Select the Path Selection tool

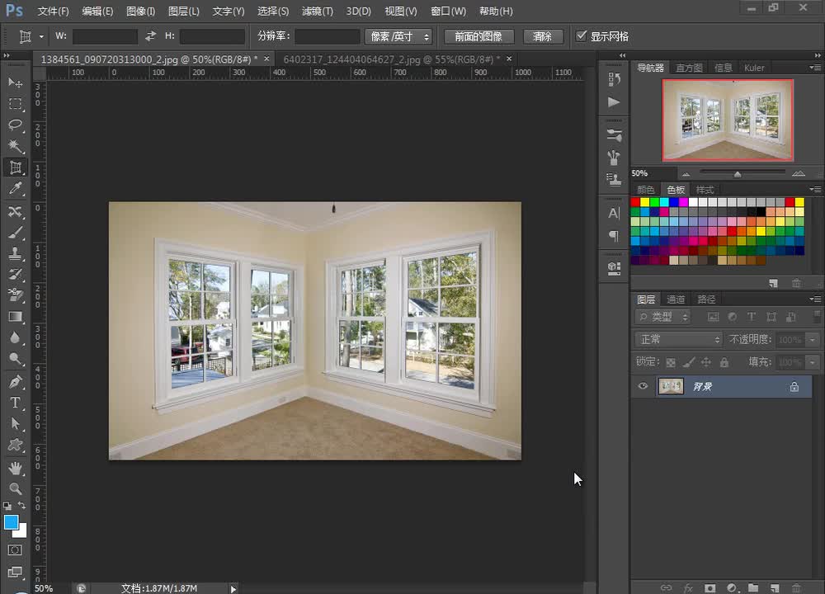(x=15, y=423)
